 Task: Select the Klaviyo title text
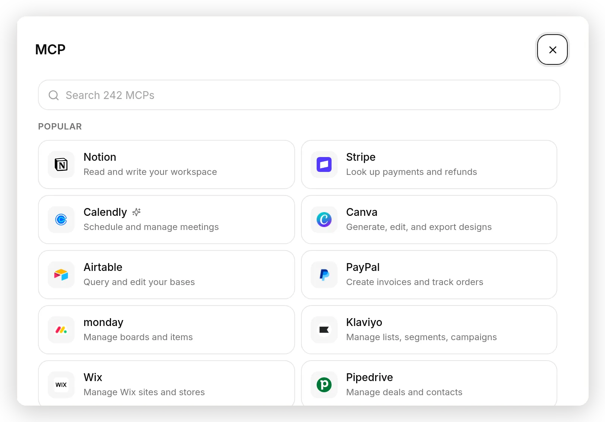(x=364, y=322)
